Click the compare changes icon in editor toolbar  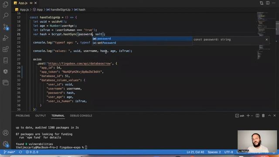click(x=262, y=3)
